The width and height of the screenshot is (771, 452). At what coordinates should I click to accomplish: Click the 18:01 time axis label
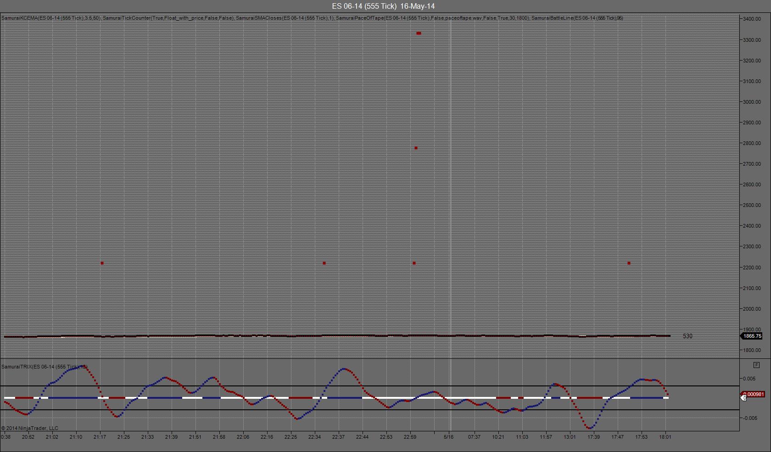click(665, 437)
